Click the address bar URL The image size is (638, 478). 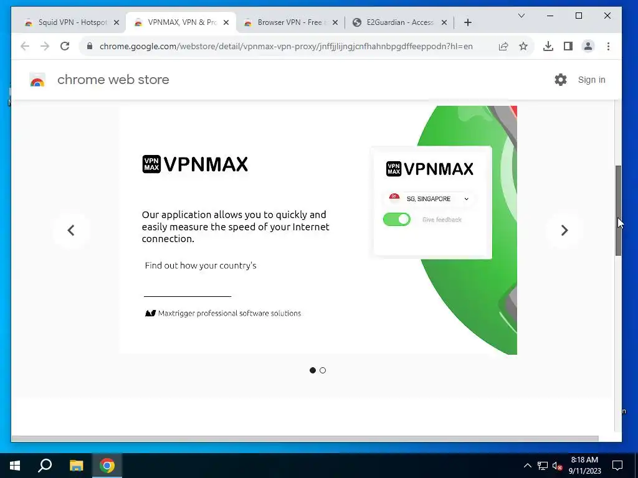286,46
